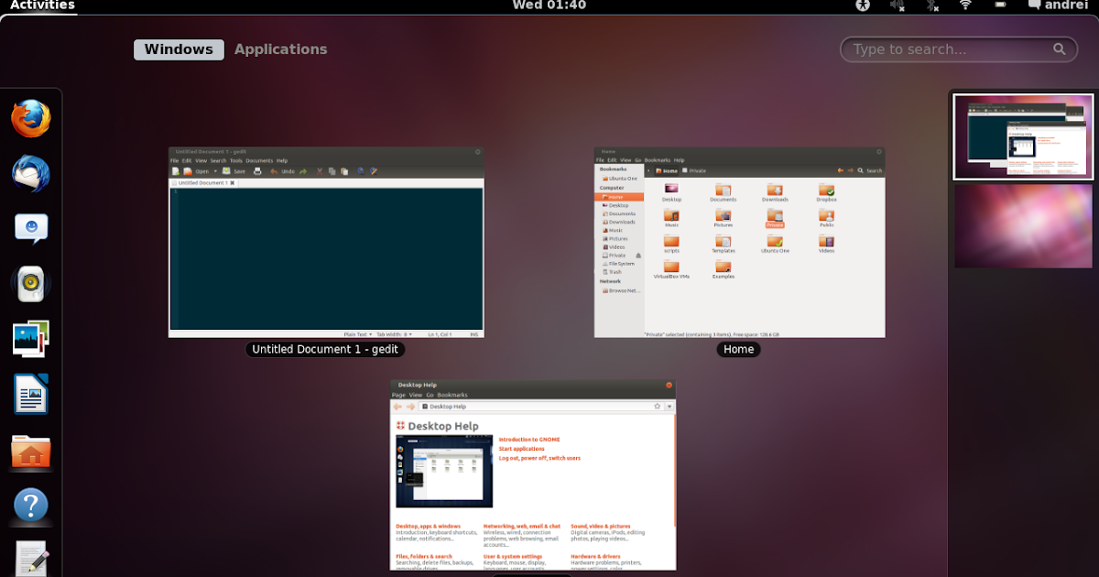Open the location bar dropdown in Desktop Help
The height and width of the screenshot is (577, 1099).
pyautogui.click(x=669, y=406)
